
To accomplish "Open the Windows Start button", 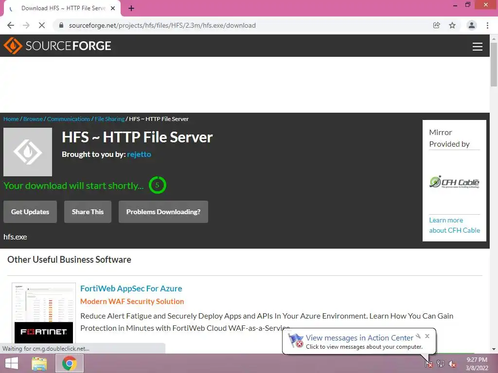I will [12, 363].
